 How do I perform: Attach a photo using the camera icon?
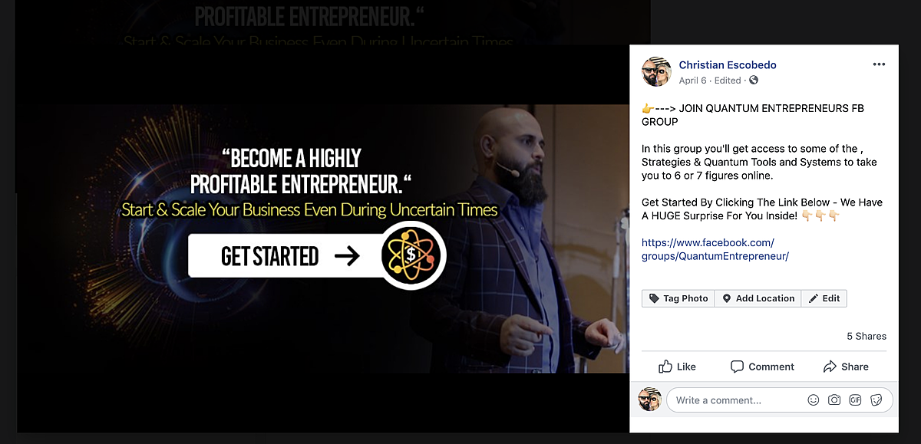click(834, 400)
